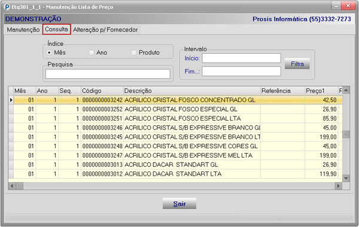
Task: Click the Início interval field
Action: (241, 58)
